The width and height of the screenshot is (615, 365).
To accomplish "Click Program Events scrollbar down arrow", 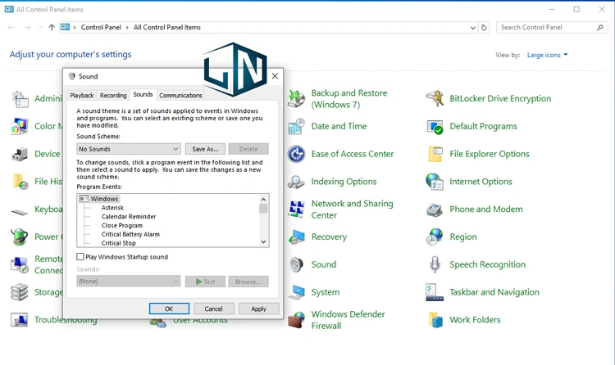I will [x=263, y=241].
